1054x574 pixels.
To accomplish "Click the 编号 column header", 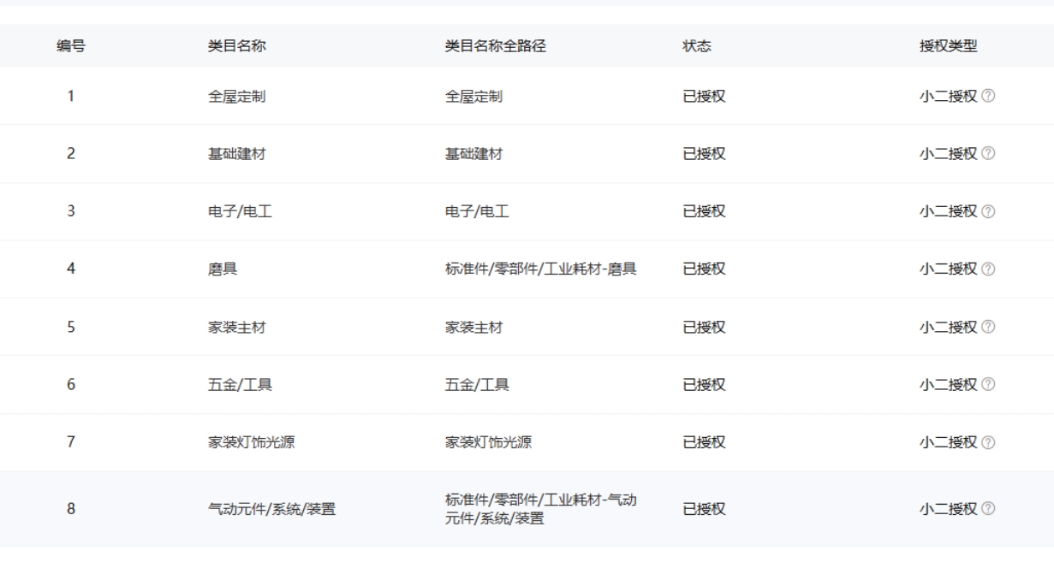I will tap(70, 46).
